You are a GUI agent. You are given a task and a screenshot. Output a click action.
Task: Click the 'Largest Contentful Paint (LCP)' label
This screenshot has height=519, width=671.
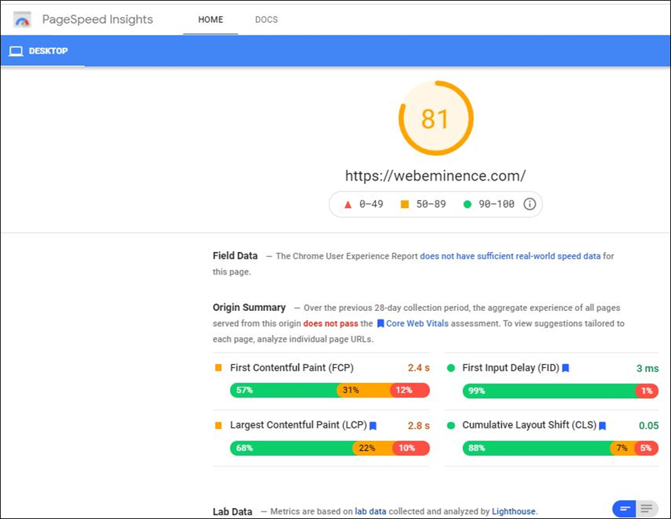point(299,425)
